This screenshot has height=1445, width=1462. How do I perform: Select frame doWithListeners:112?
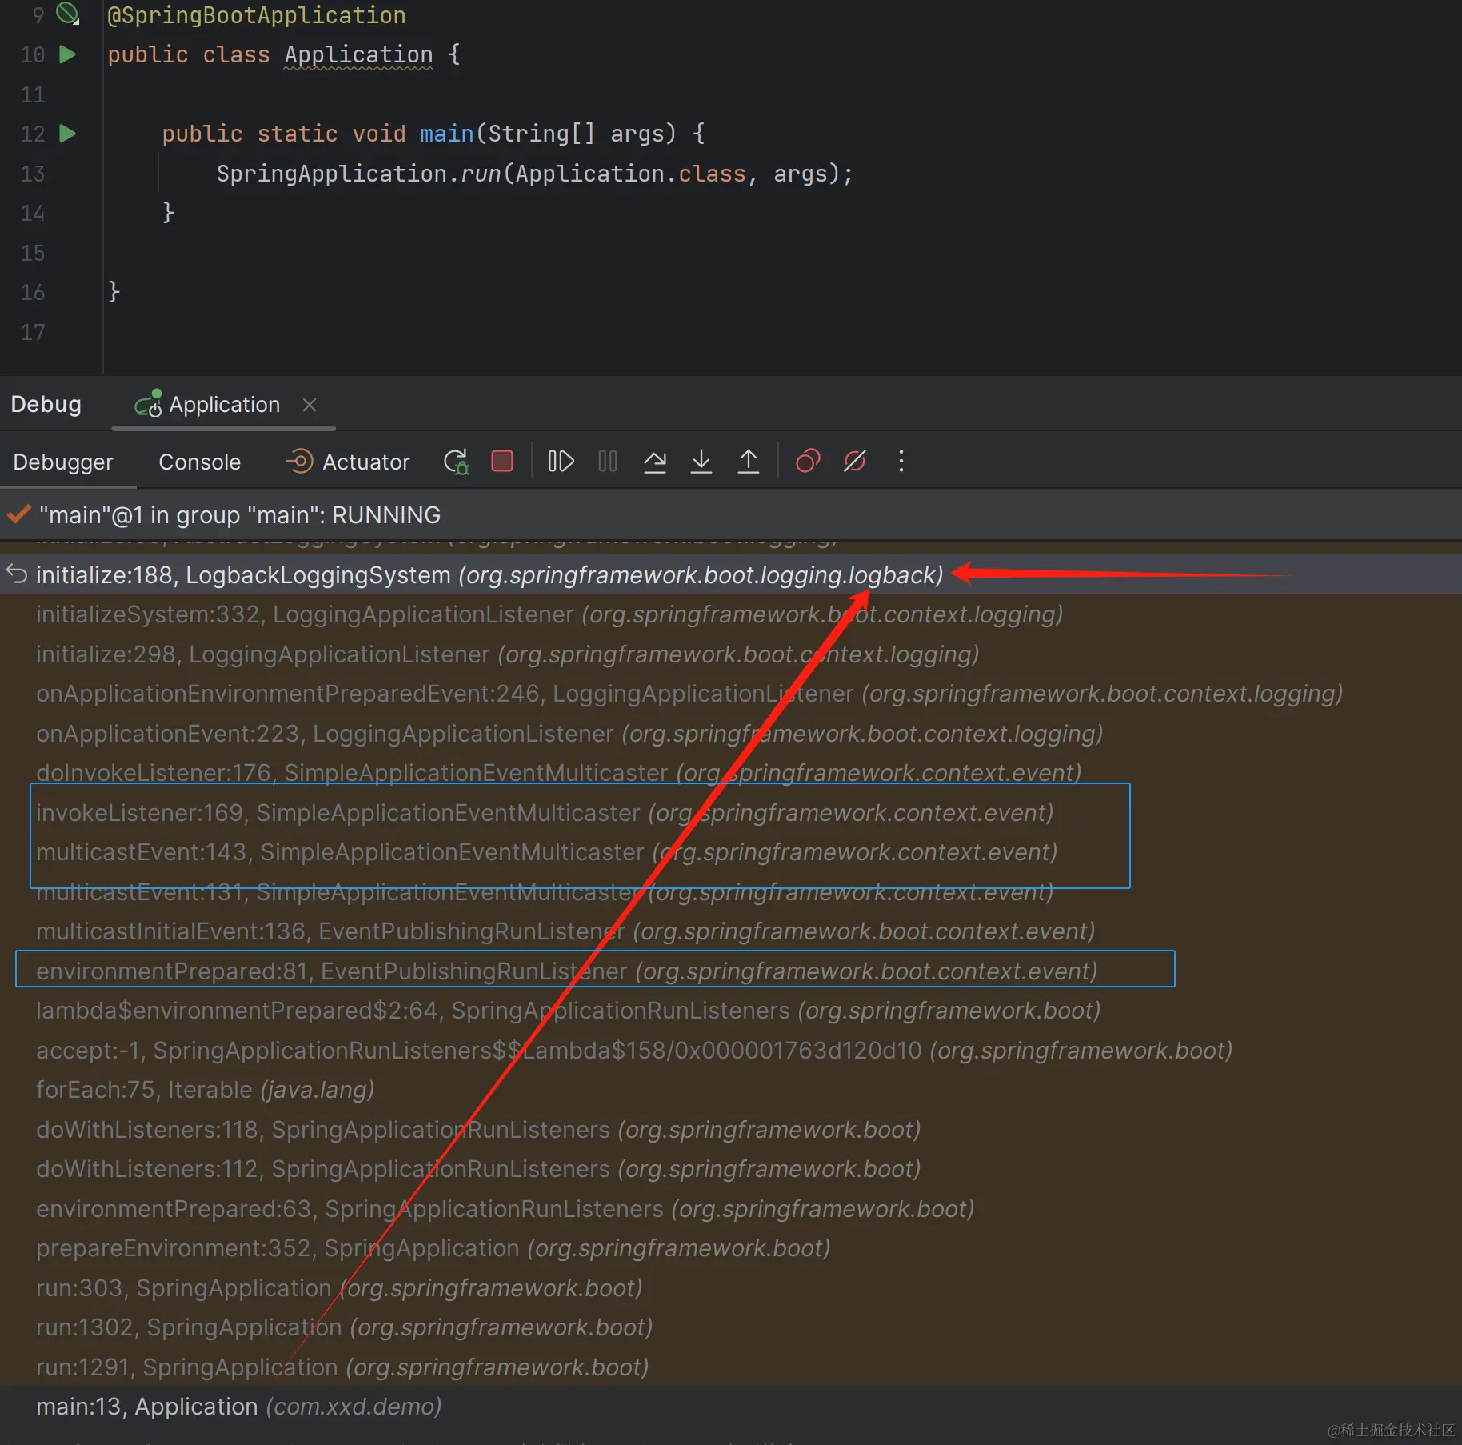(731, 1169)
